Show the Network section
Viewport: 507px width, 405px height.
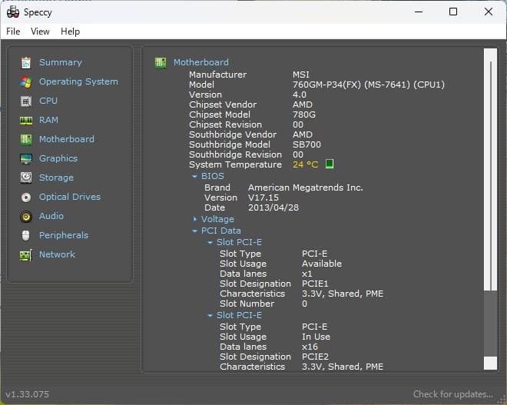pos(57,254)
